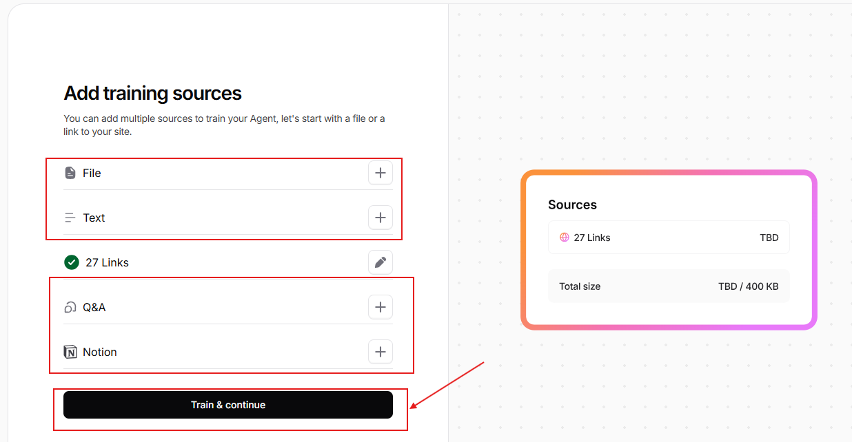Add a Notion source via plus button

[380, 352]
